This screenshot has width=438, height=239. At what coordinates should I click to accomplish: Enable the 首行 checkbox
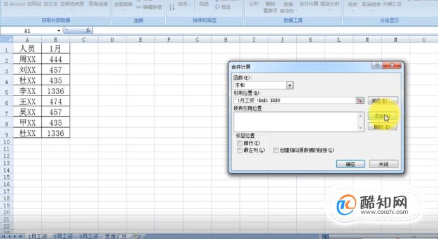(x=239, y=143)
